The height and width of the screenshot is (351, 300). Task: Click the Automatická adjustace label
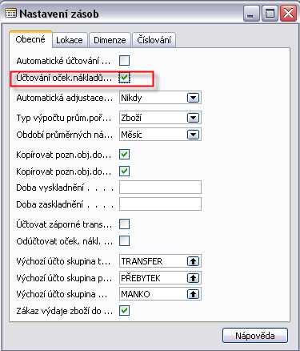tap(65, 98)
